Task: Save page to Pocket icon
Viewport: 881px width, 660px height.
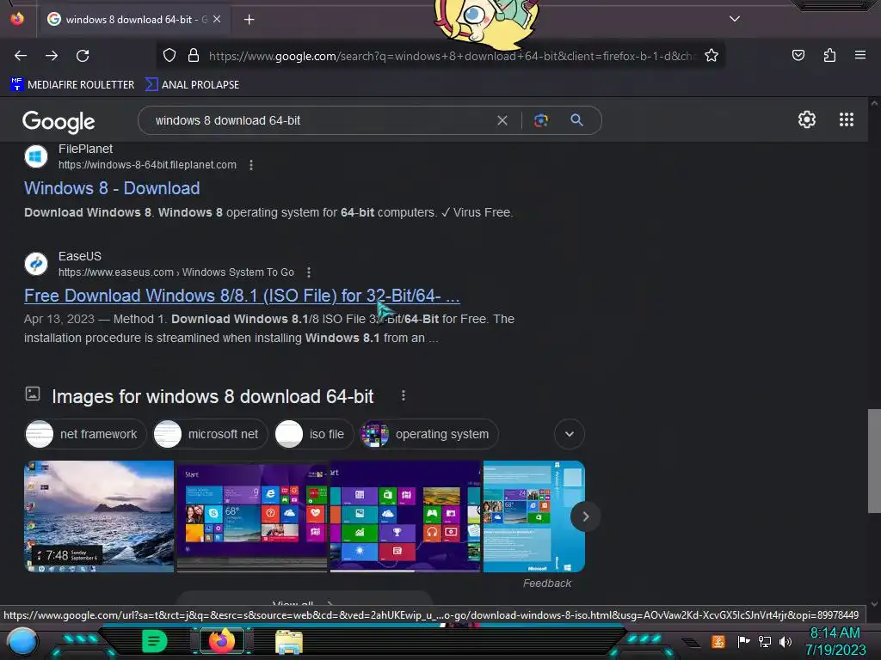Action: 798,55
